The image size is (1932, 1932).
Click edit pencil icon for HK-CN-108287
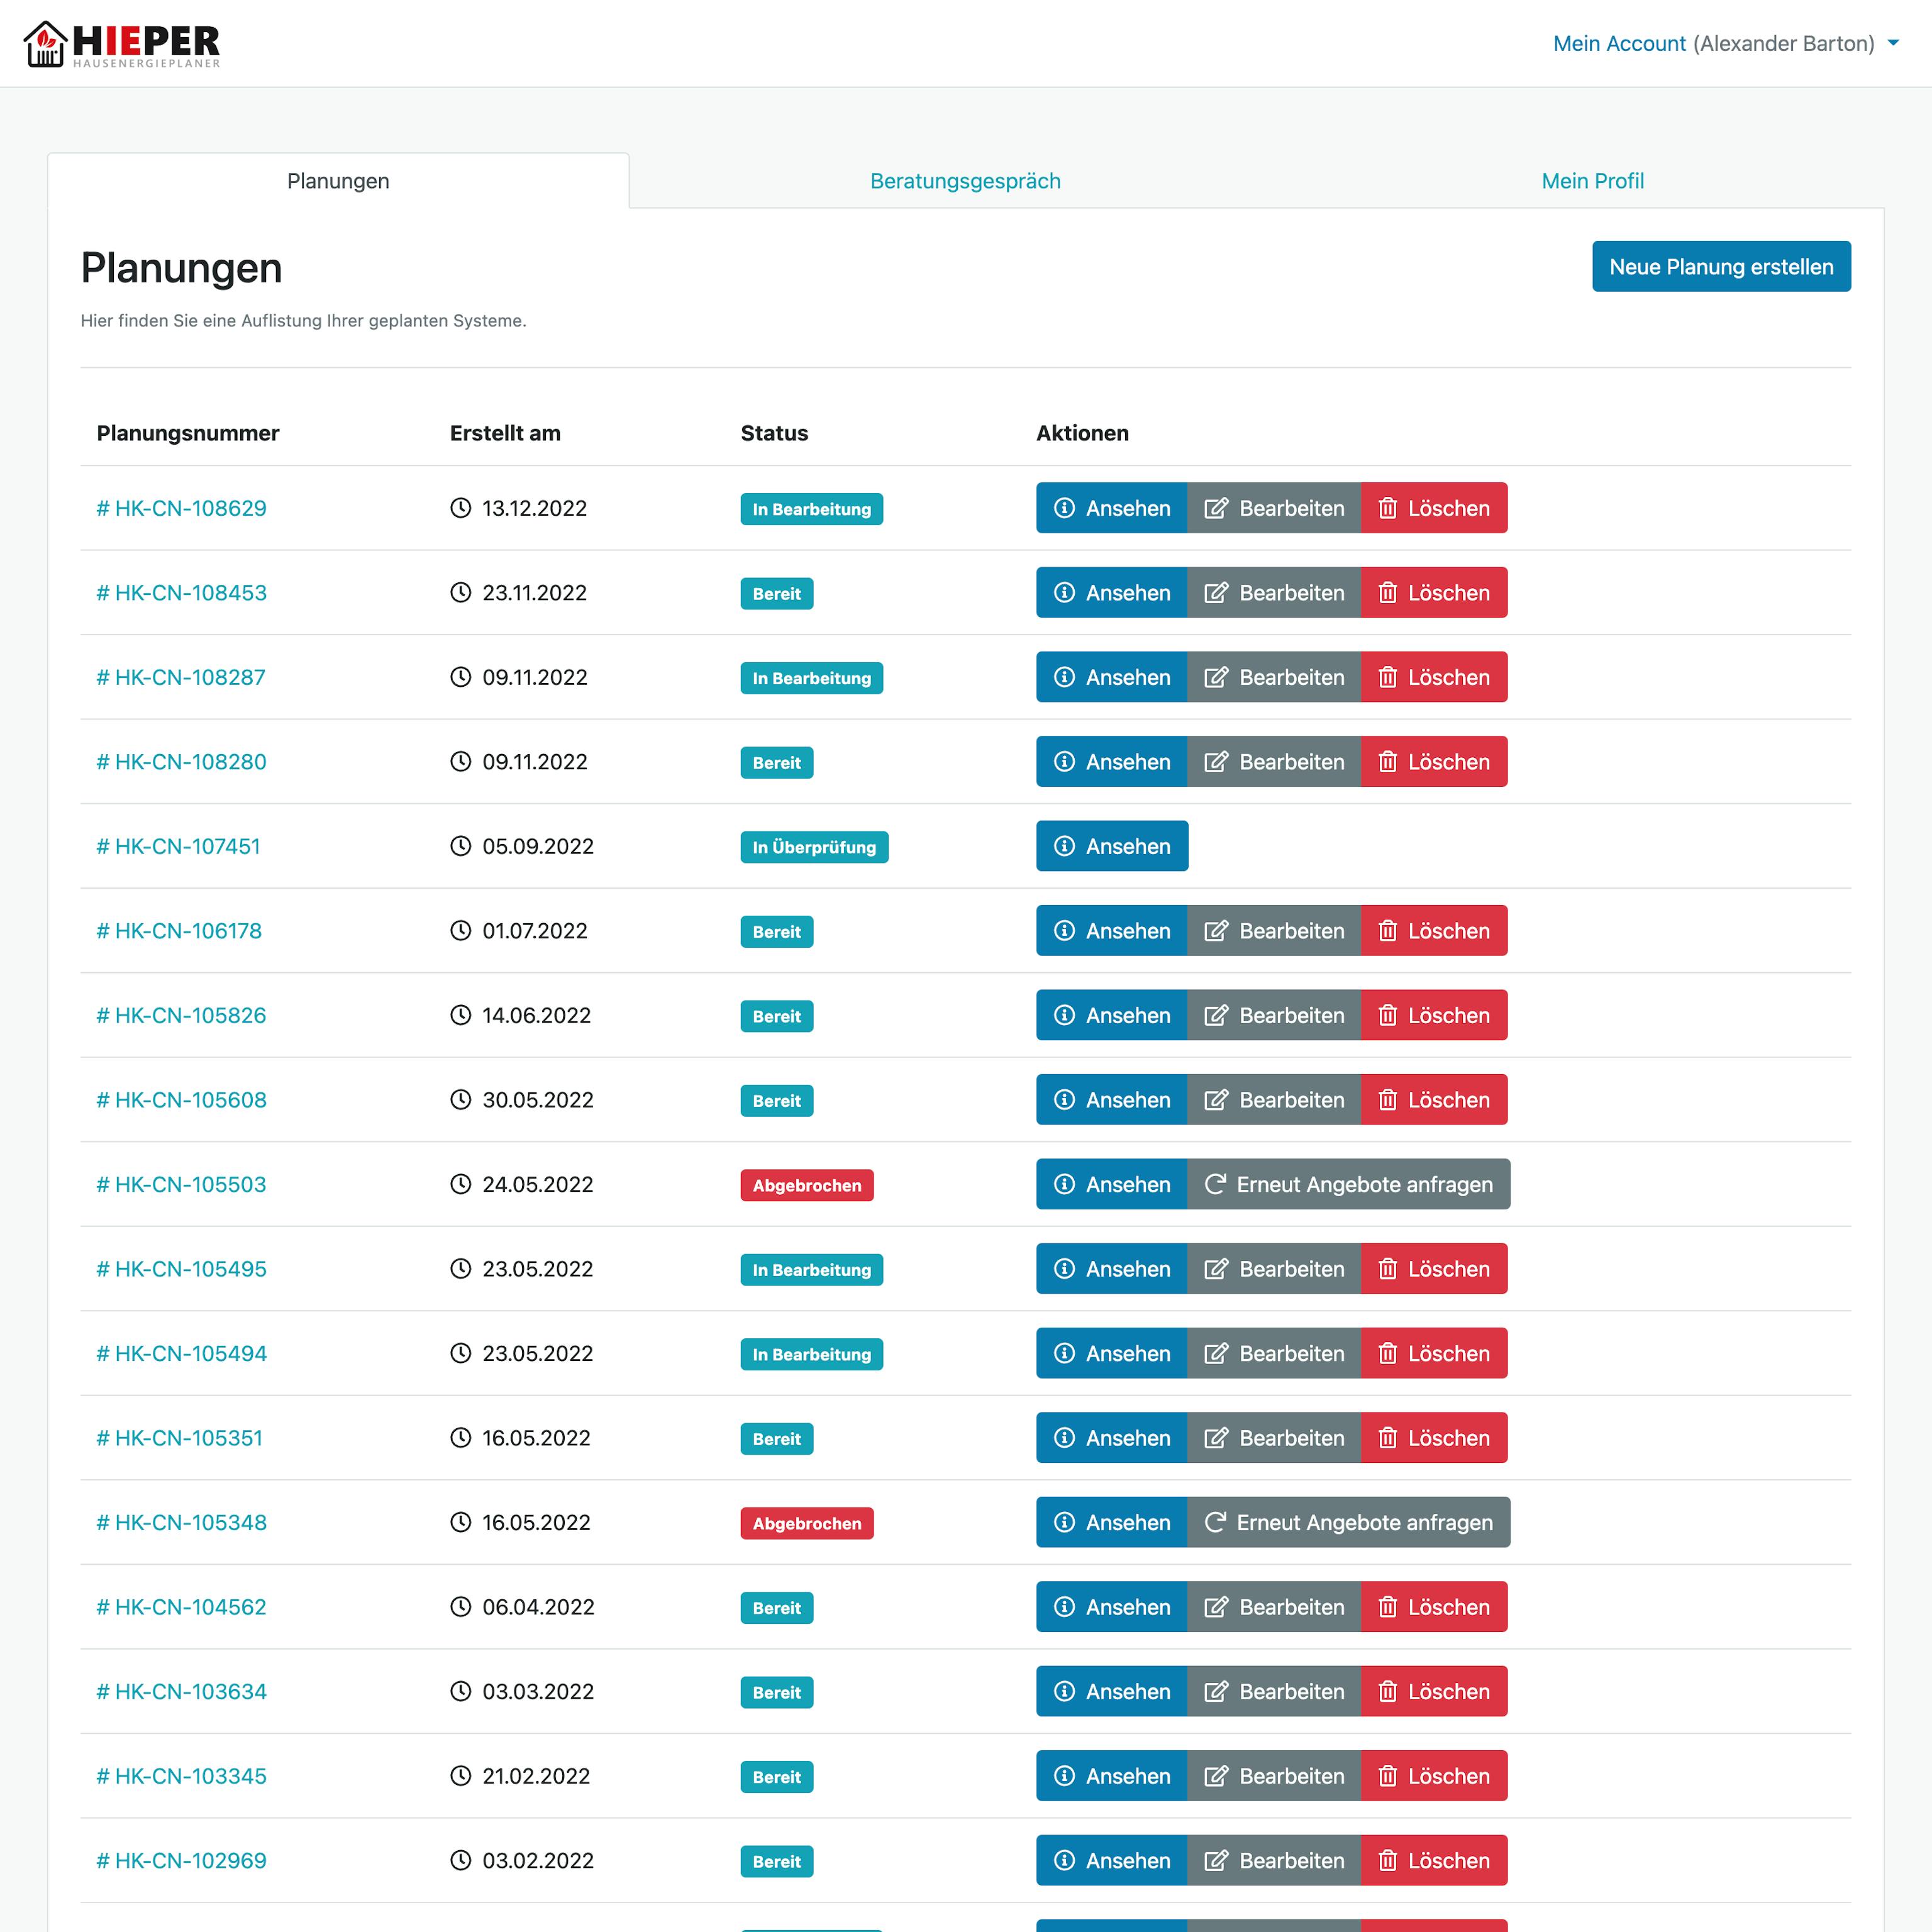point(1215,677)
